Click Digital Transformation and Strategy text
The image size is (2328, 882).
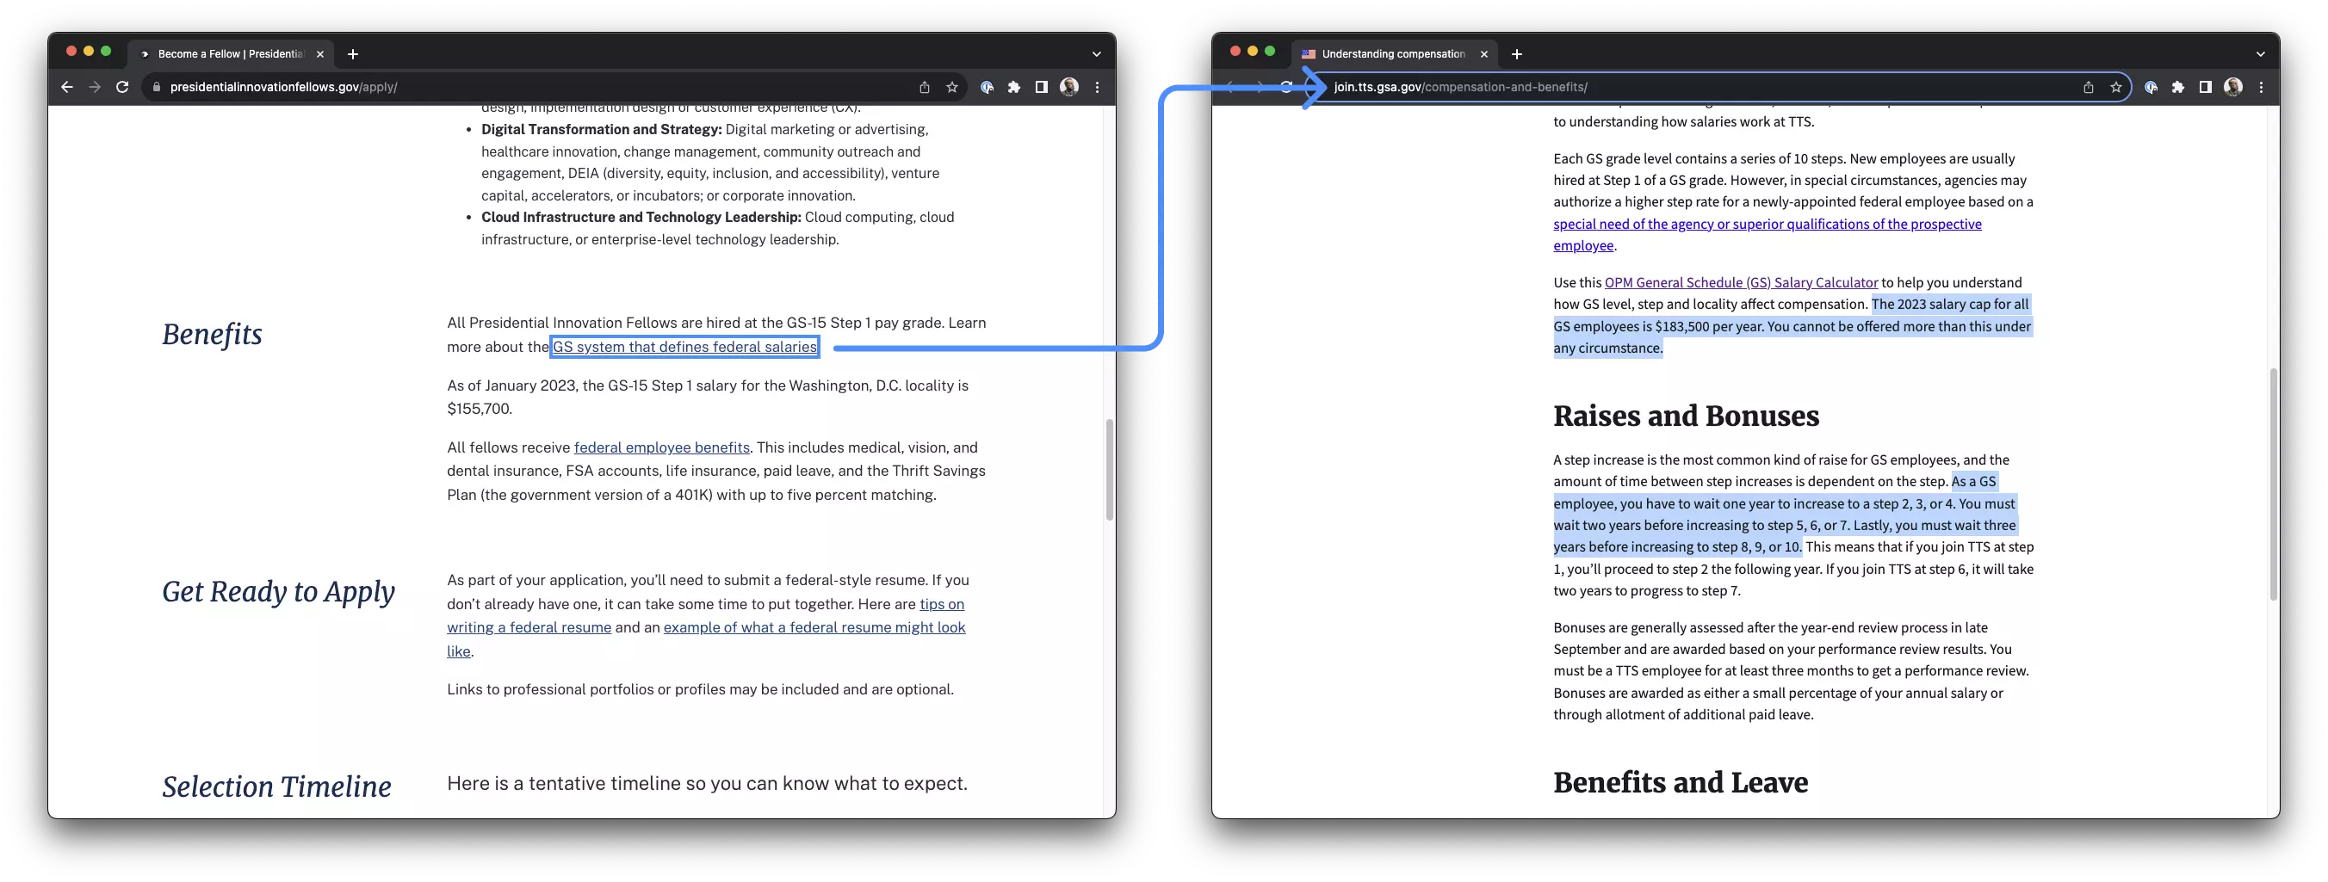(x=601, y=130)
